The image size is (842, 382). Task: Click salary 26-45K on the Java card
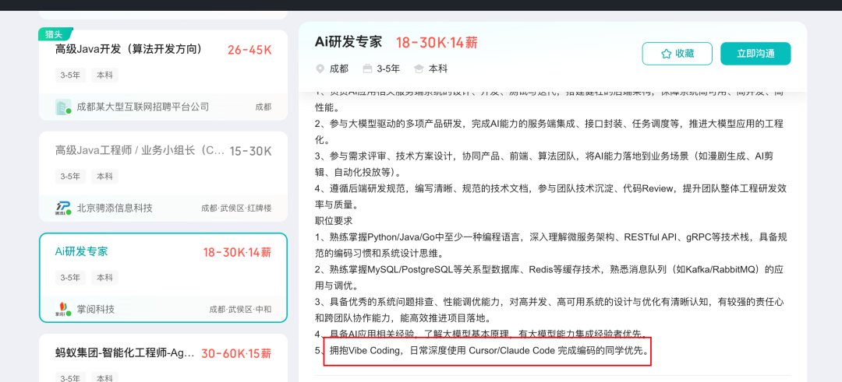coord(249,51)
